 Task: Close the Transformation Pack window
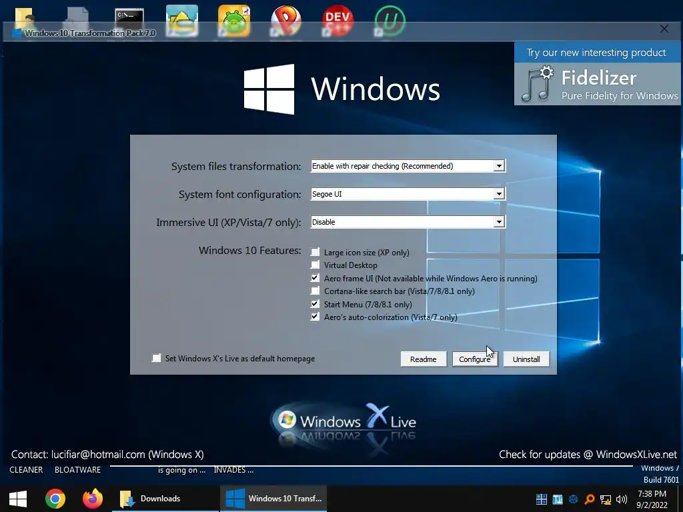tap(664, 29)
